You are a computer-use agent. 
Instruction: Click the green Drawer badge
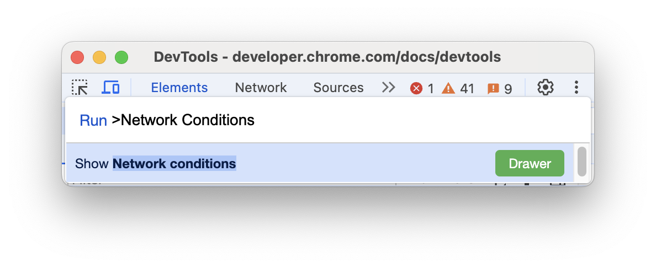point(530,164)
